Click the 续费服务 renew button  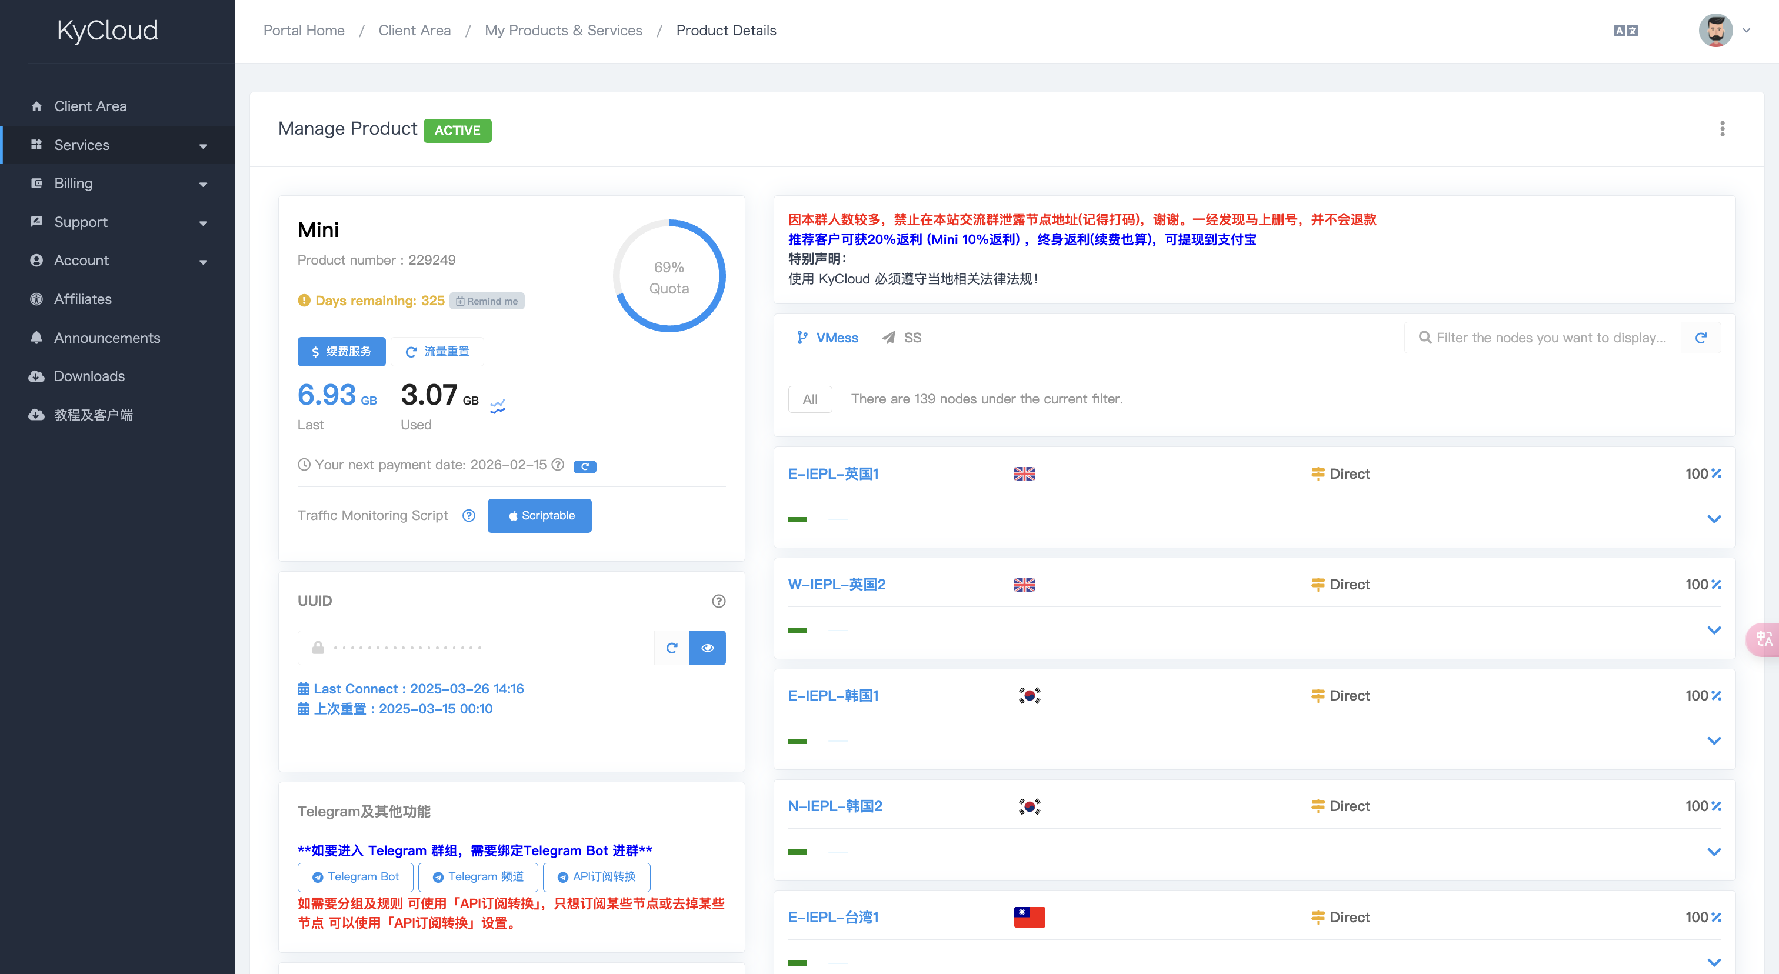point(341,351)
